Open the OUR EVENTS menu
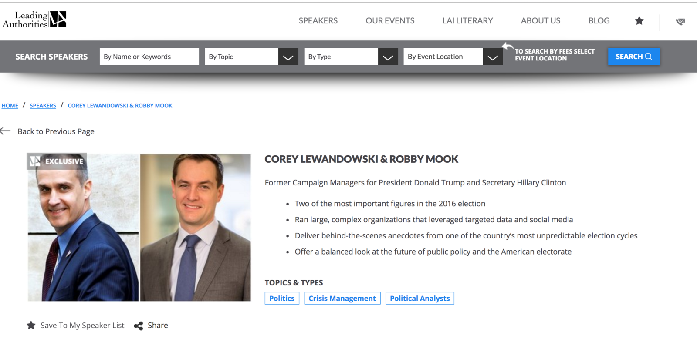Image resolution: width=697 pixels, height=349 pixels. (390, 21)
